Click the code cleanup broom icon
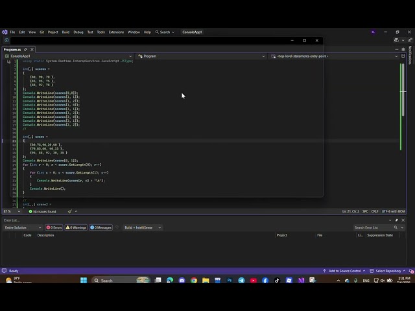 69,211
